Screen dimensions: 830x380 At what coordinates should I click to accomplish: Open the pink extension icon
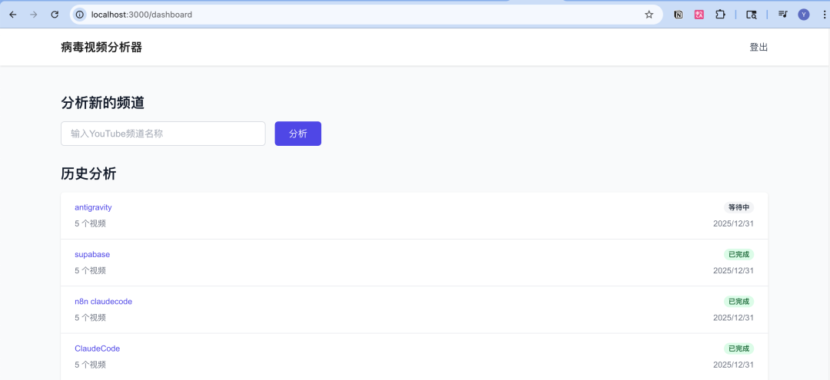(x=699, y=15)
